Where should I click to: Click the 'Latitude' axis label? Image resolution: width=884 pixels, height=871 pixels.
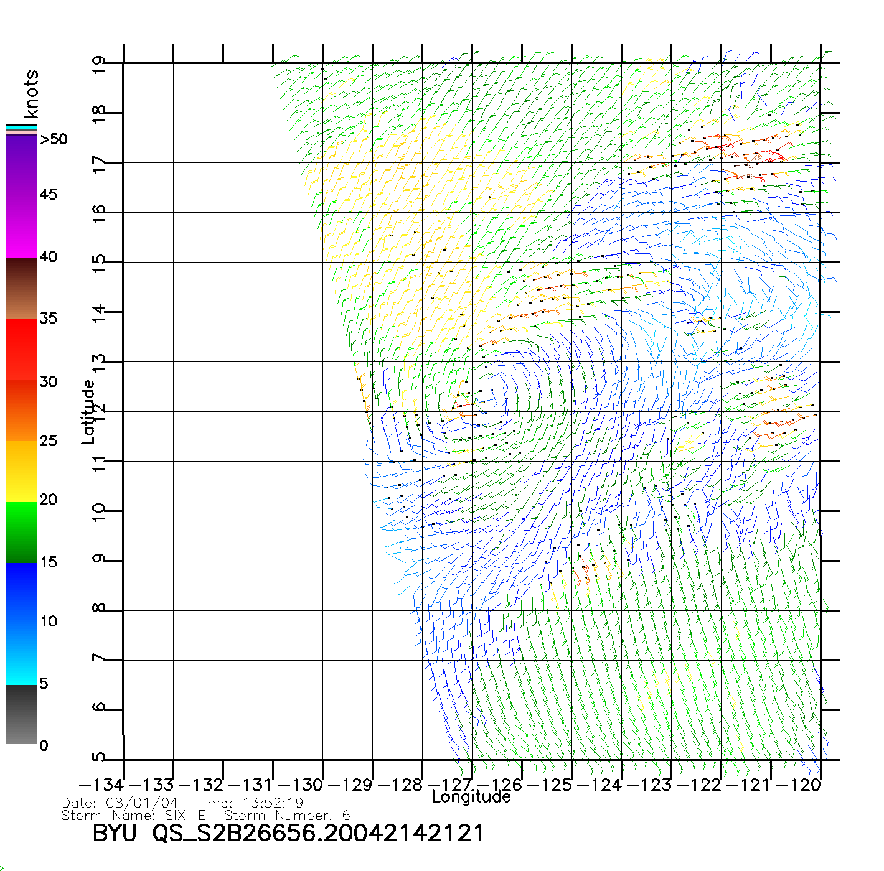[x=88, y=412]
